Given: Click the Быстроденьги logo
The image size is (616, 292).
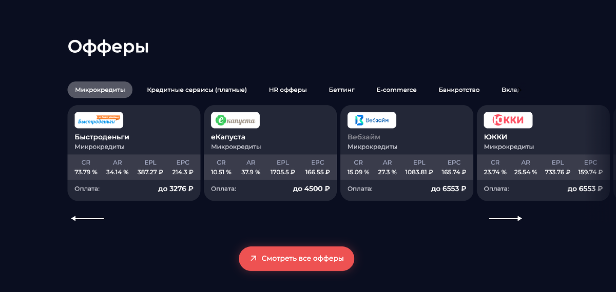Looking at the screenshot, I should [99, 120].
